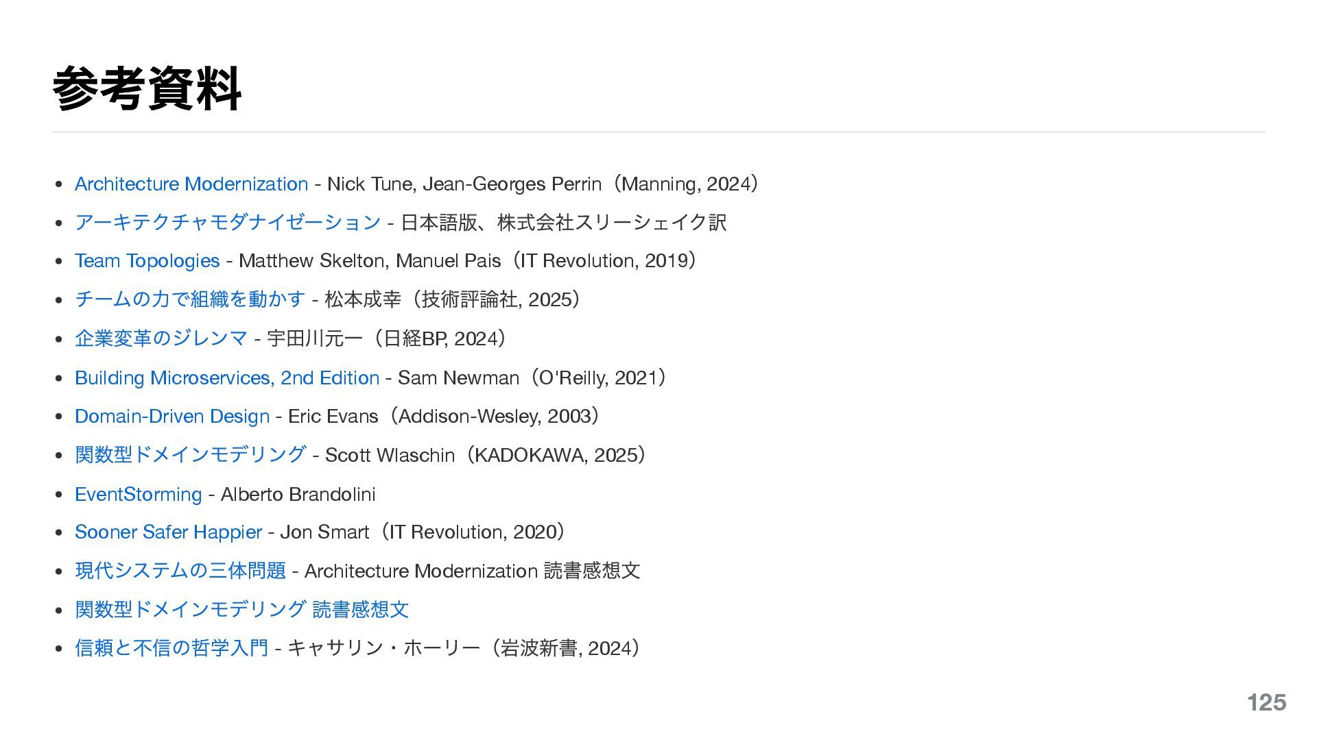Click the 関数型ドメインモデリング 読書感想文 link

pos(241,609)
